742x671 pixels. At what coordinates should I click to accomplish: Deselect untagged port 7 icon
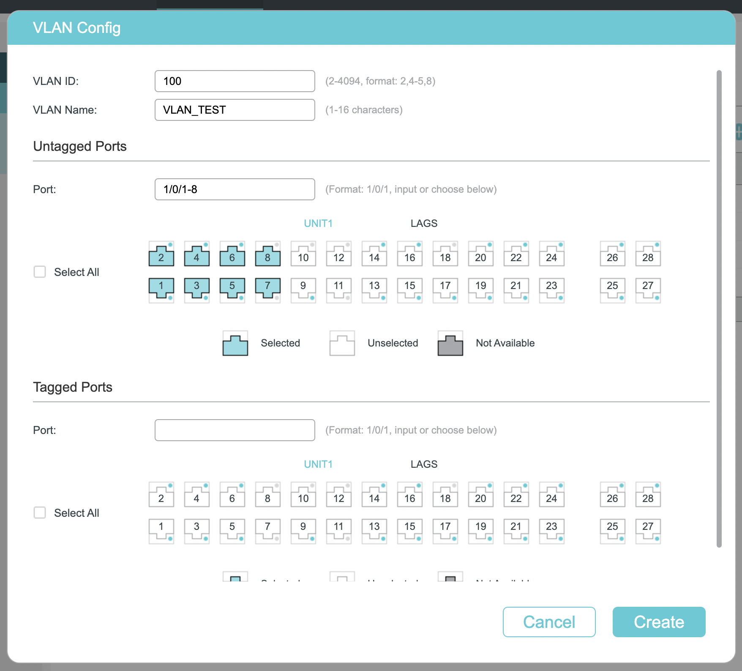(268, 290)
